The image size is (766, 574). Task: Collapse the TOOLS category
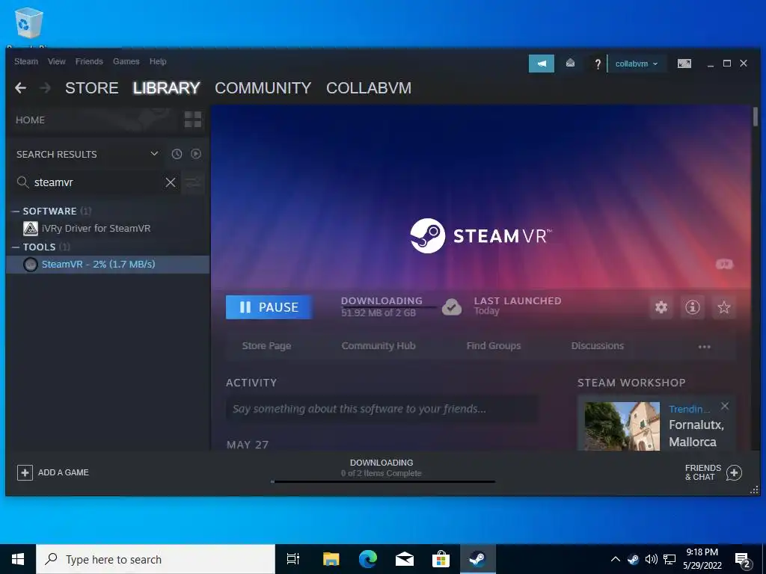coord(16,247)
